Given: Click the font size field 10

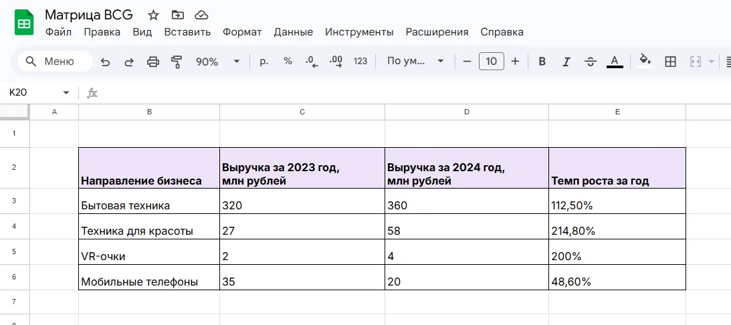Looking at the screenshot, I should pyautogui.click(x=492, y=62).
